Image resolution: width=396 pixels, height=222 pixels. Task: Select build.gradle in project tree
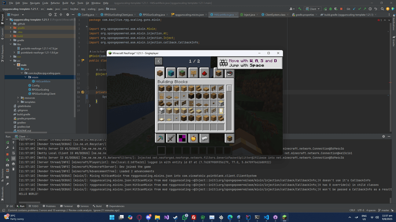(21, 114)
